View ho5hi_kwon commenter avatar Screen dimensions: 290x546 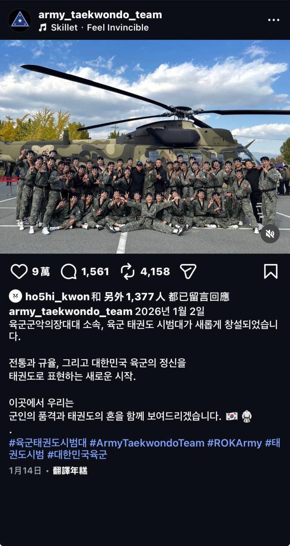point(15,296)
